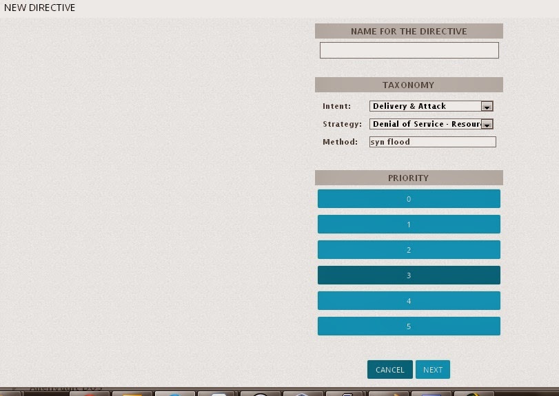This screenshot has height=396, width=559.
Task: Click the Strategy: field label
Action: (x=342, y=124)
